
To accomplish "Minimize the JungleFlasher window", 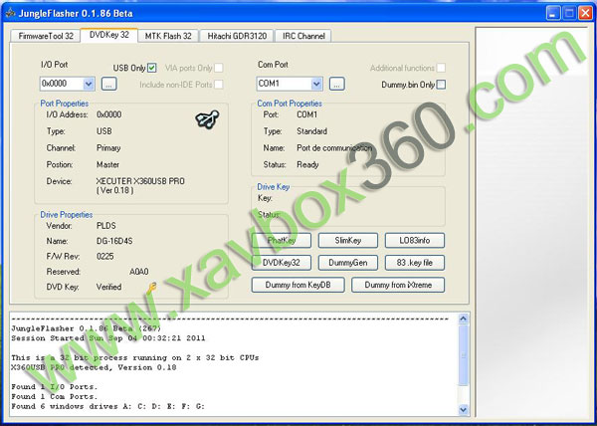I will (553, 13).
